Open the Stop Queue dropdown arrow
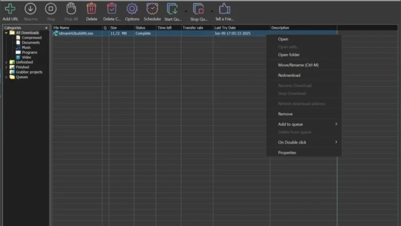This screenshot has height=226, width=401. (x=212, y=11)
